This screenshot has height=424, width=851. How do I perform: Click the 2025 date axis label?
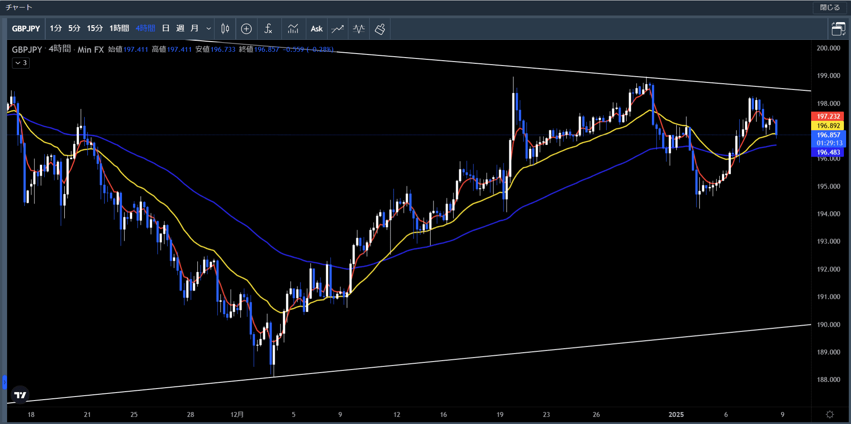[676, 415]
